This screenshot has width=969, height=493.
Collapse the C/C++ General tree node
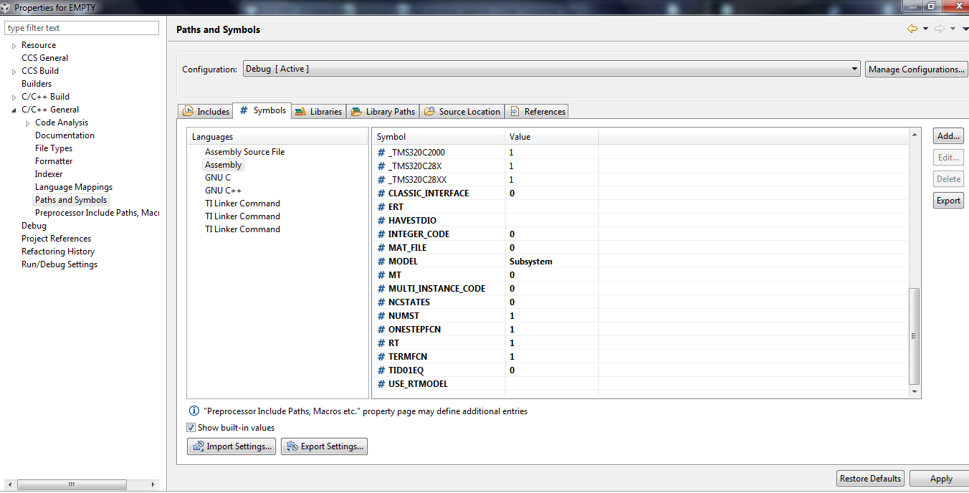click(x=14, y=110)
